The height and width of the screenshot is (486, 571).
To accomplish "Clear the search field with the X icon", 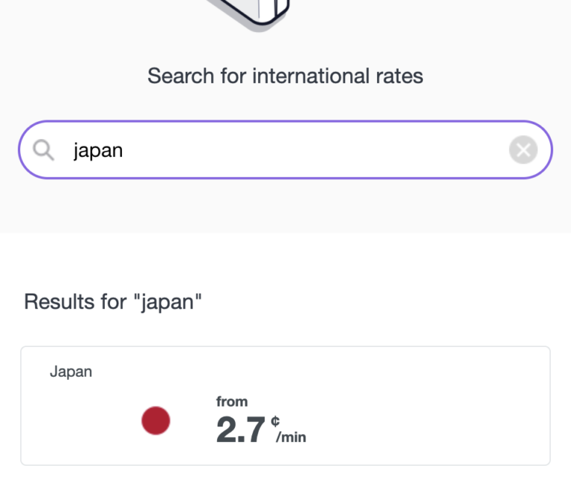I will click(x=523, y=151).
